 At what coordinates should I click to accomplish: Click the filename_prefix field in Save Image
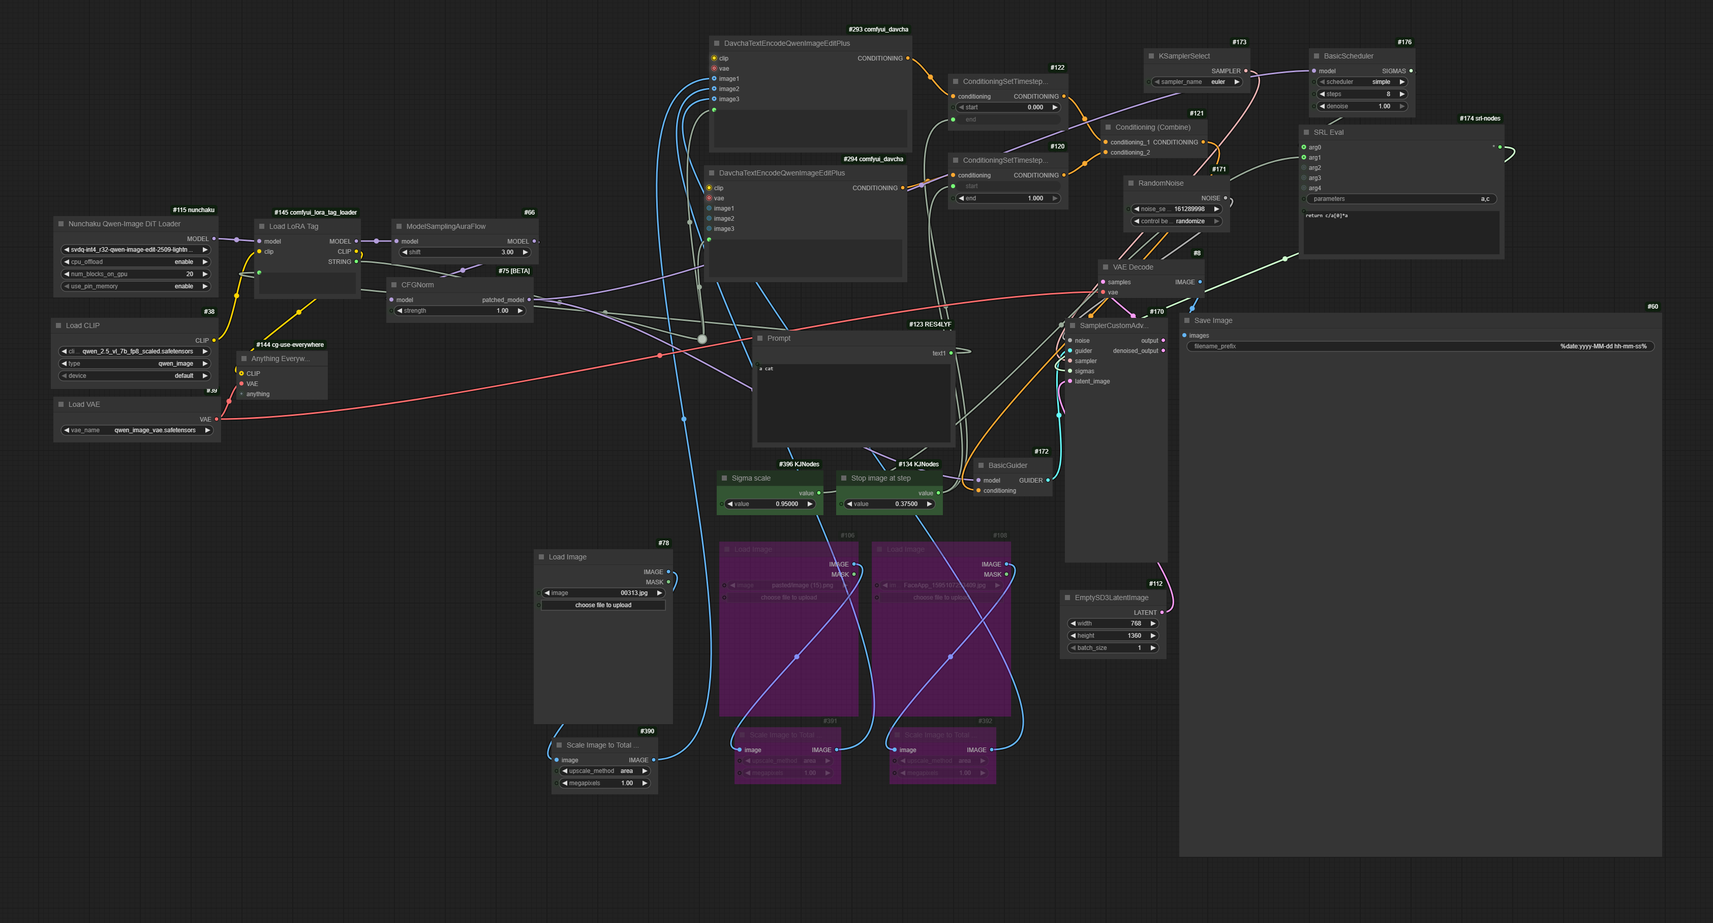coord(1420,347)
